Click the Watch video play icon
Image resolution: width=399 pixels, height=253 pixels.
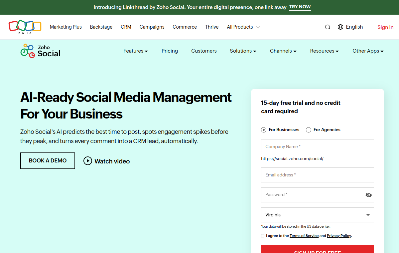[88, 161]
